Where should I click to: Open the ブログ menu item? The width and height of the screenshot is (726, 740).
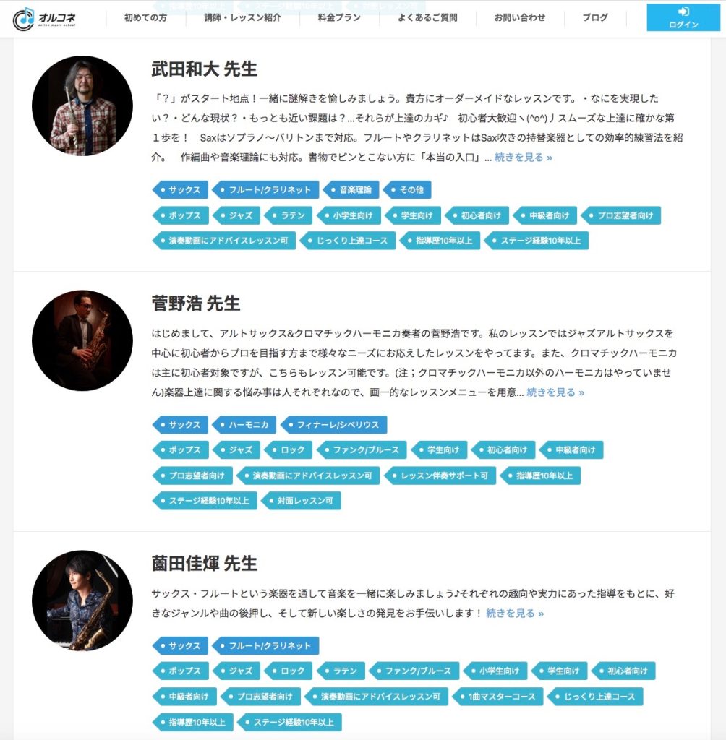[x=595, y=18]
